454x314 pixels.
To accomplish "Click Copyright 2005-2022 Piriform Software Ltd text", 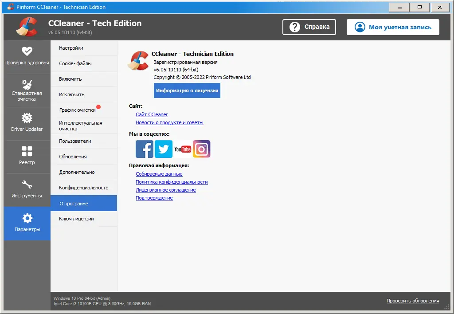I will pos(202,77).
